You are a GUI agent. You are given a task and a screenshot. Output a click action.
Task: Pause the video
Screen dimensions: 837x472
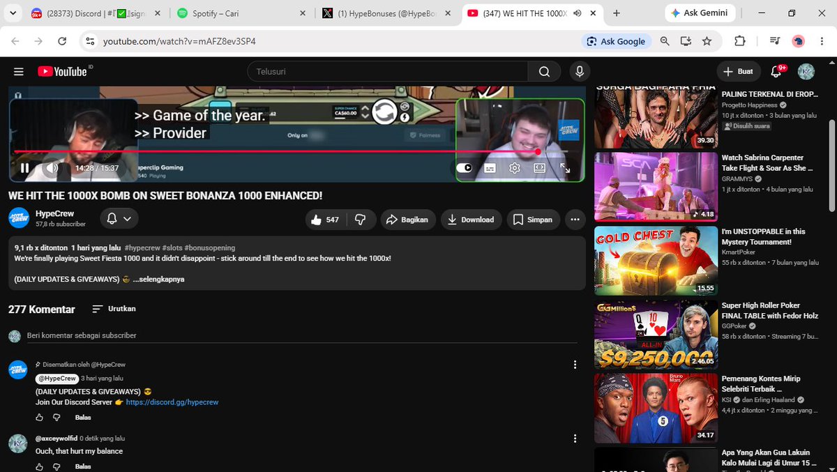[x=25, y=168]
